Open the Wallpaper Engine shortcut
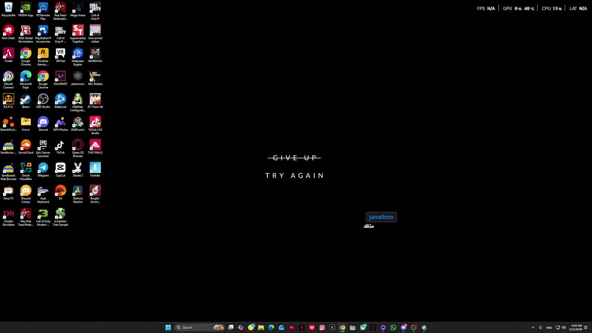 click(x=78, y=57)
